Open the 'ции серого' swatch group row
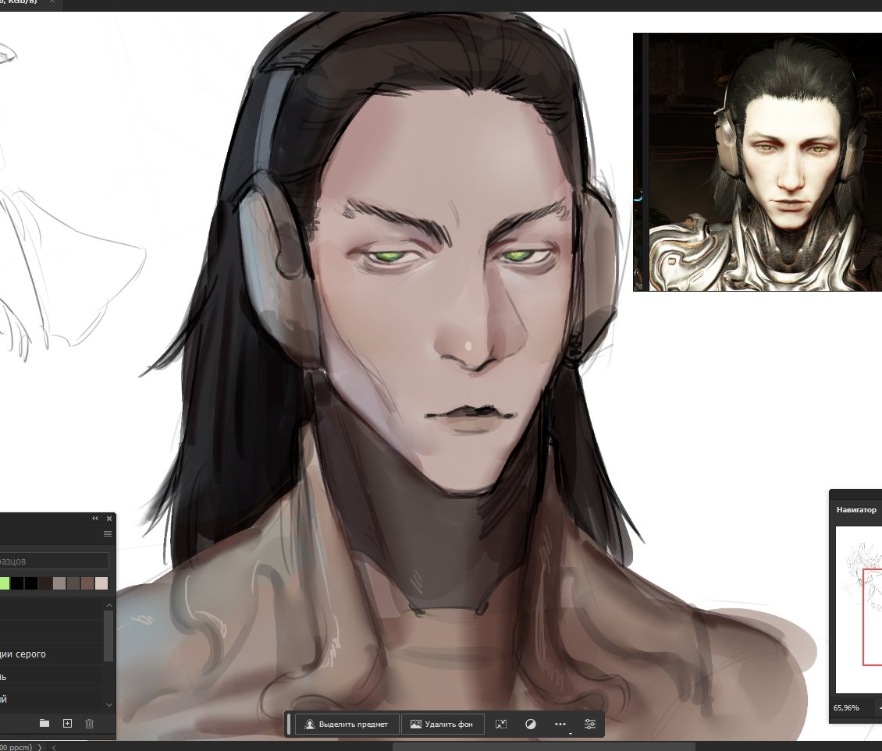 52,654
